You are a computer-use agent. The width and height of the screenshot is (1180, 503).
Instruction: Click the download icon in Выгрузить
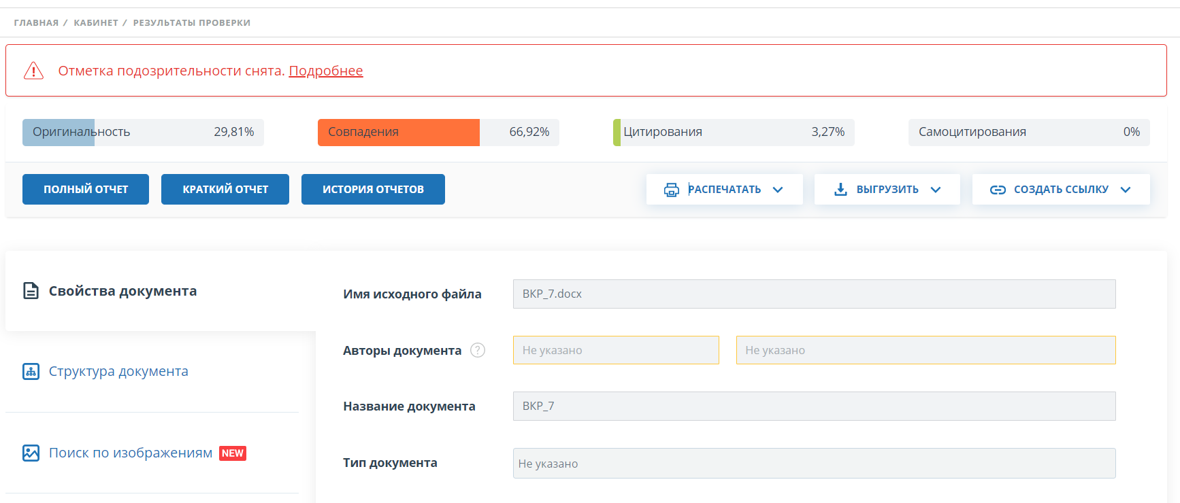pyautogui.click(x=841, y=190)
